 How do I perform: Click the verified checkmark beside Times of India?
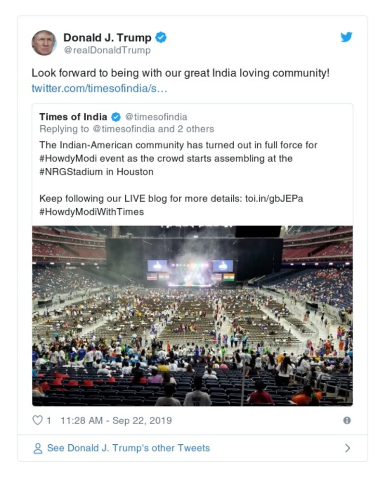pyautogui.click(x=115, y=116)
